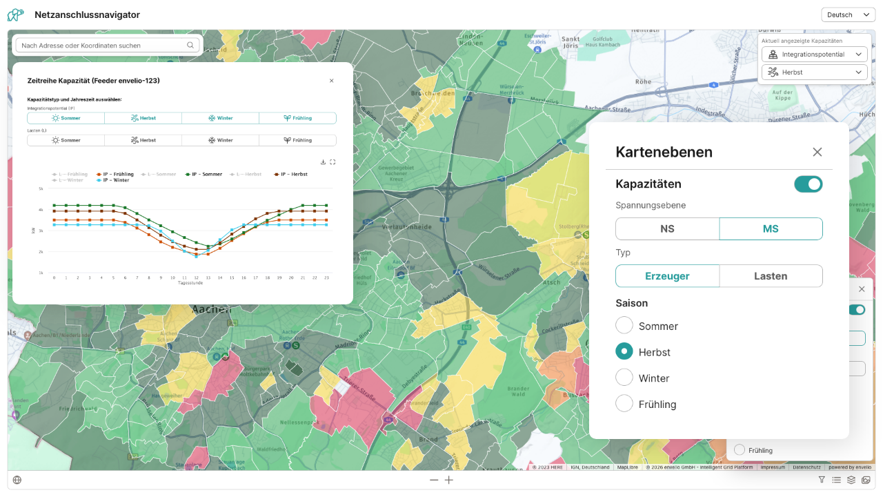883x497 pixels.
Task: Open the legend list icon
Action: 836,480
